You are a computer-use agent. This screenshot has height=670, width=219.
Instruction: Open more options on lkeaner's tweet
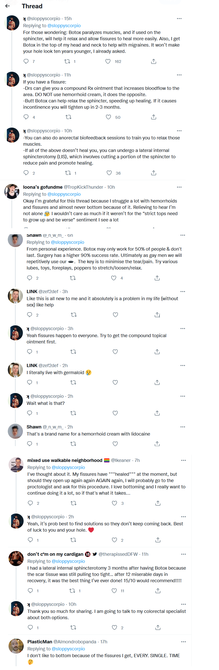point(183,460)
